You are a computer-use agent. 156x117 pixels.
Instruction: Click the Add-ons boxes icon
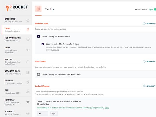click(28, 113)
